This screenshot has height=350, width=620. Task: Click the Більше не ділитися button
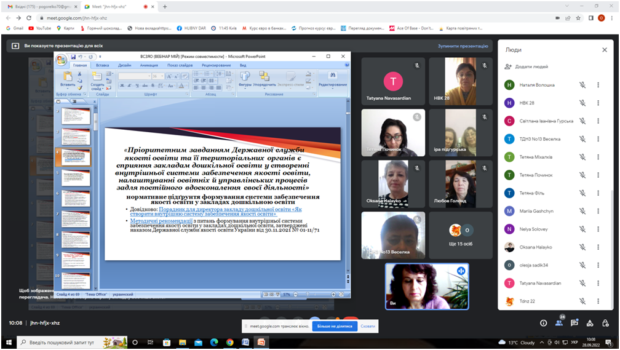335,326
